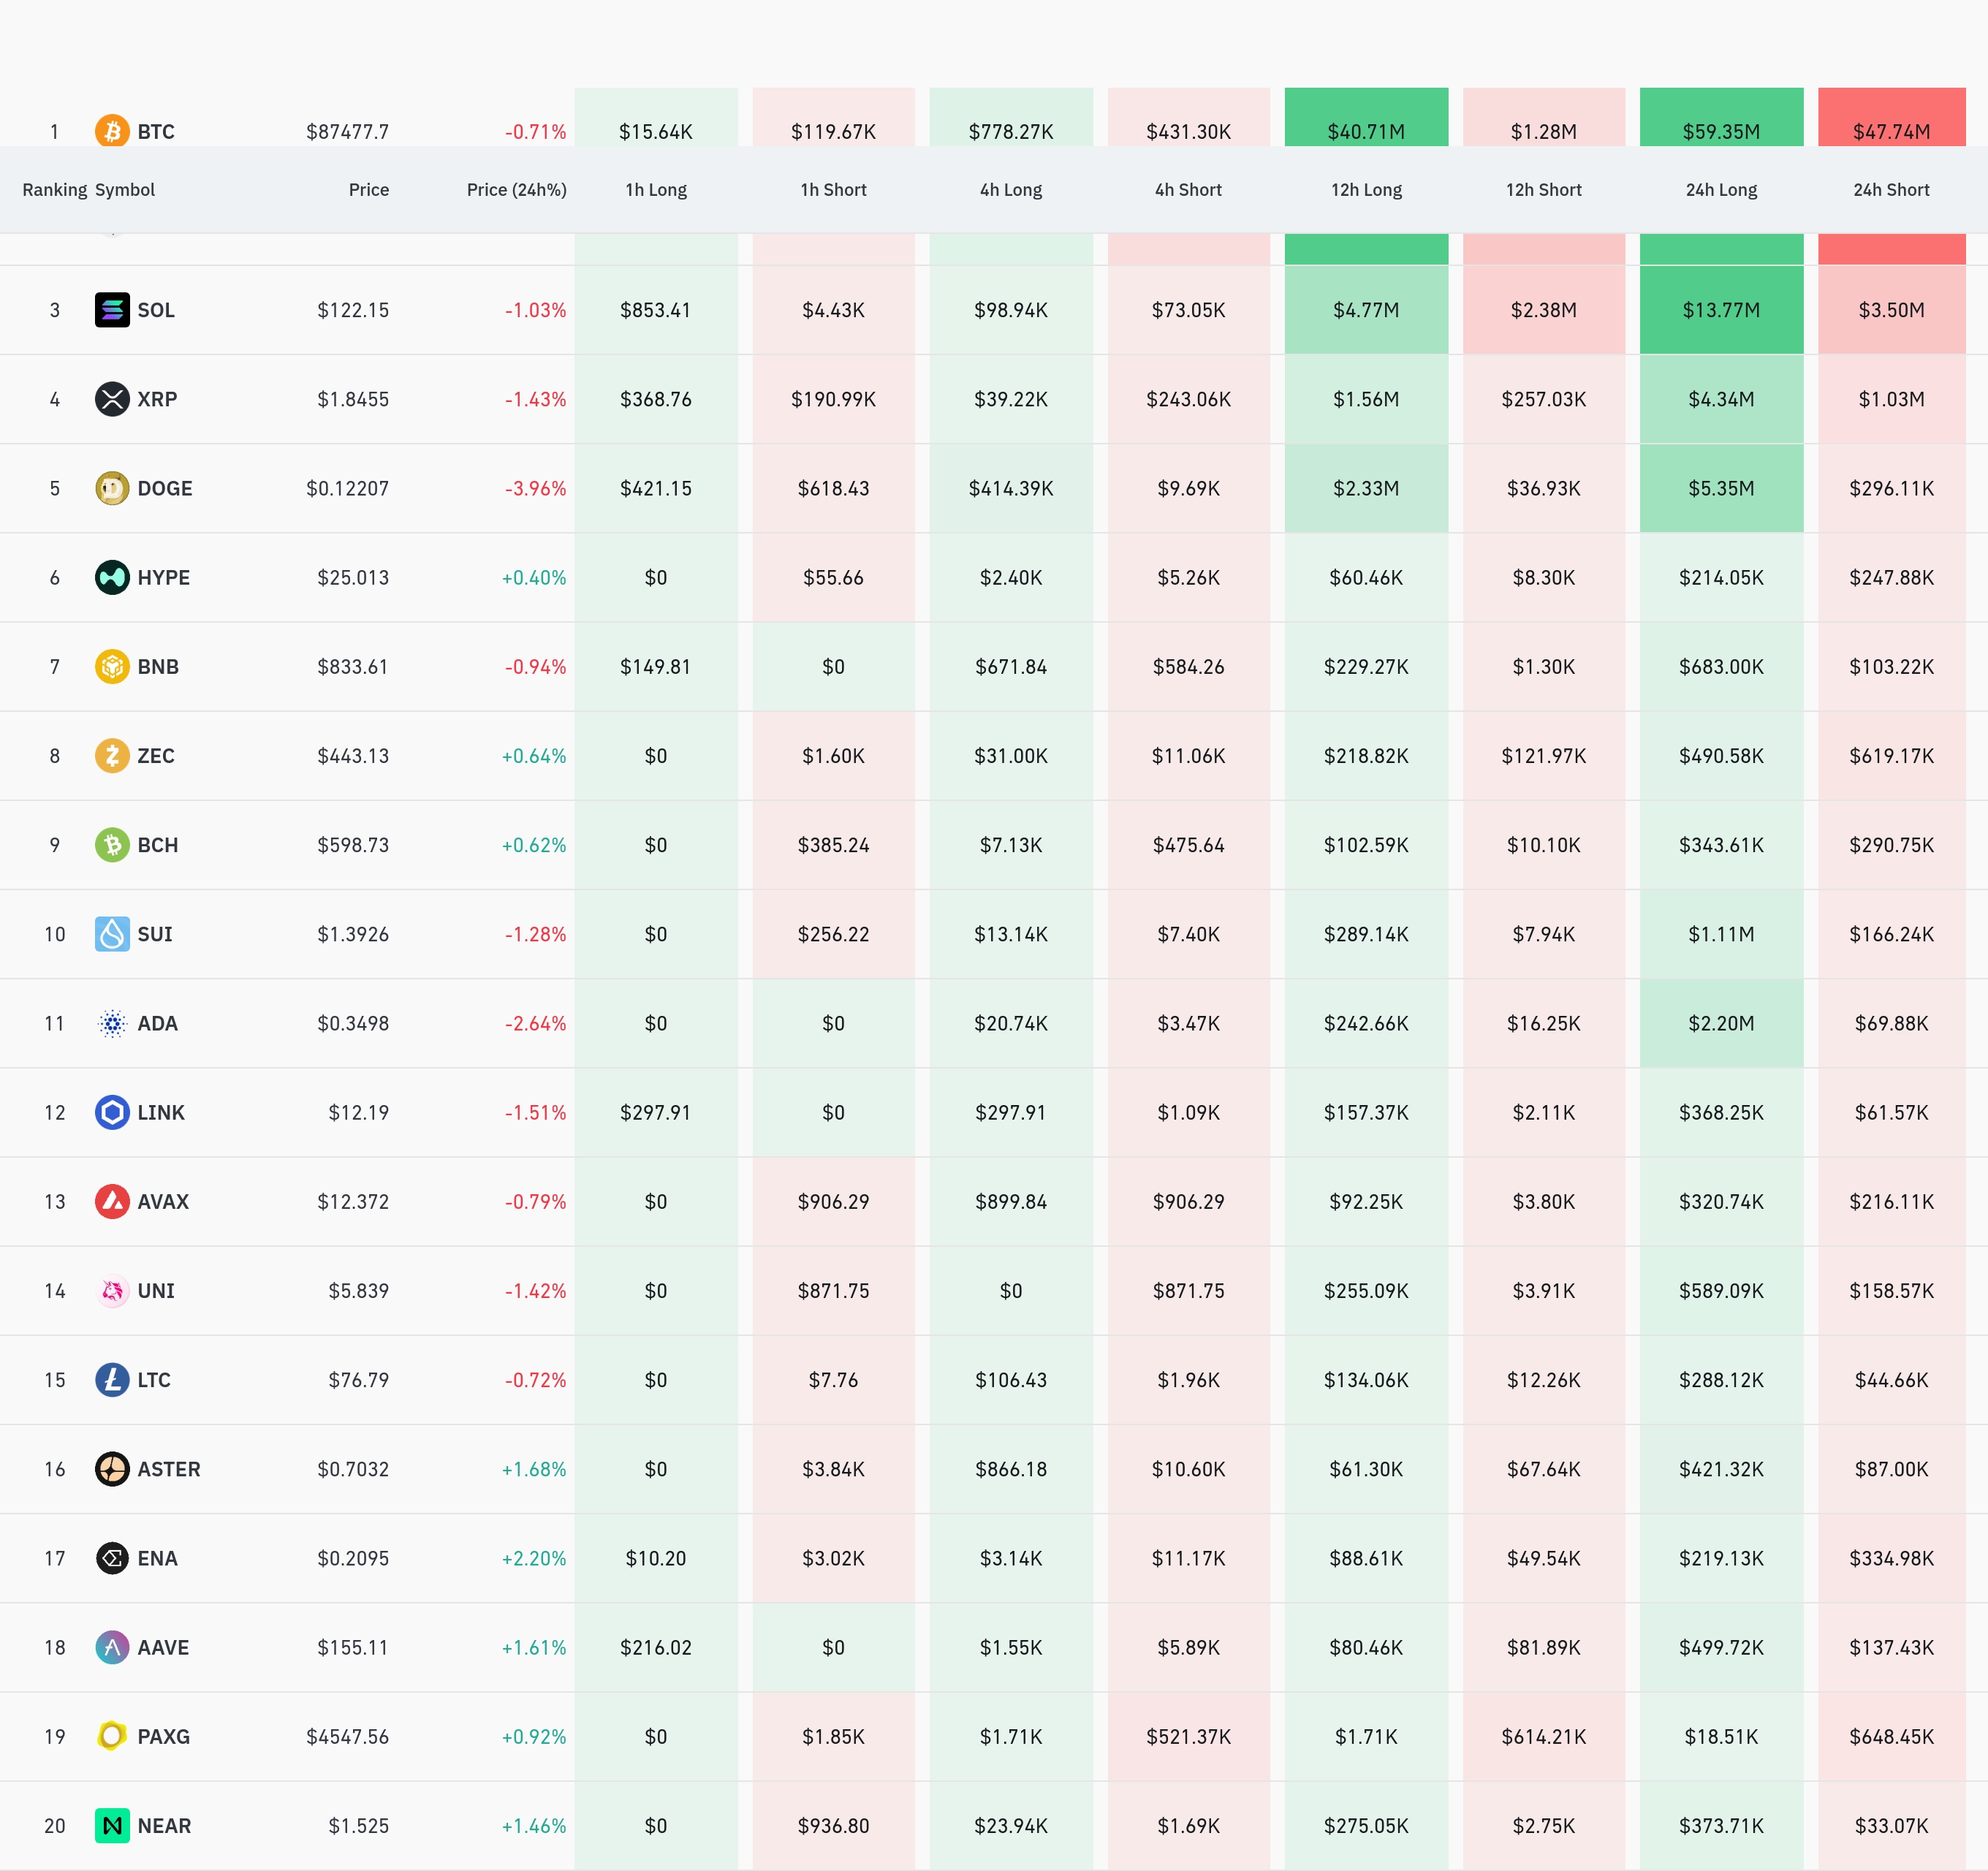Open the AVAX symbol link

click(x=163, y=1201)
